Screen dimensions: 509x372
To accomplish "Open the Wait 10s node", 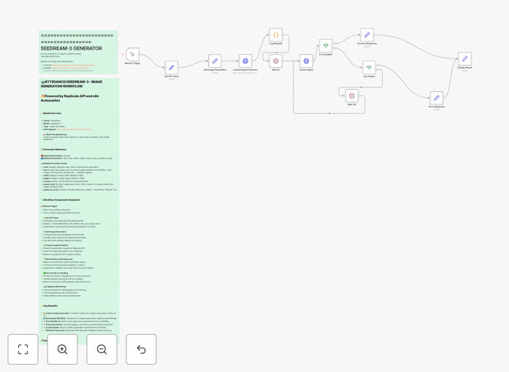I will (351, 96).
